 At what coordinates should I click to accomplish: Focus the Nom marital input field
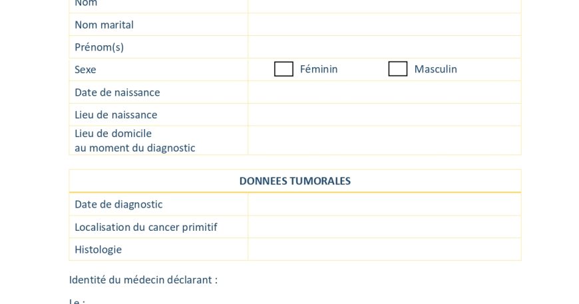384,25
